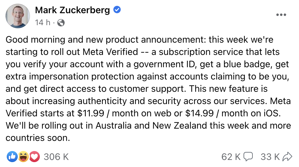Click the globe public audience icon

pyautogui.click(x=61, y=23)
